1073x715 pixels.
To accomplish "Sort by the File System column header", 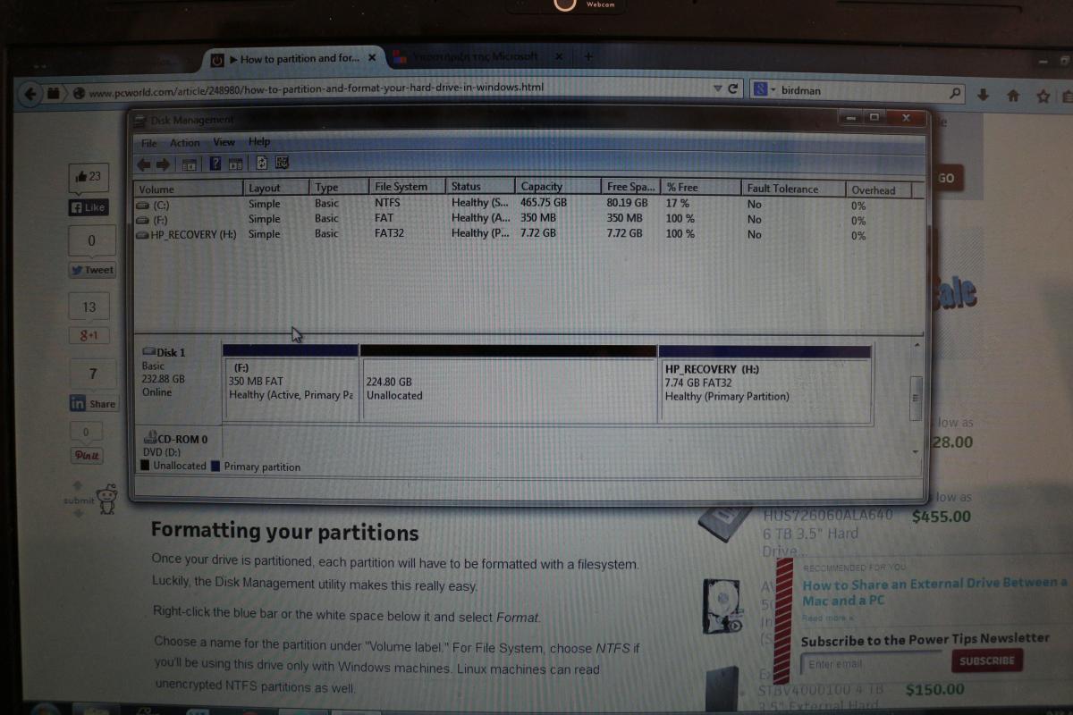I will [407, 187].
